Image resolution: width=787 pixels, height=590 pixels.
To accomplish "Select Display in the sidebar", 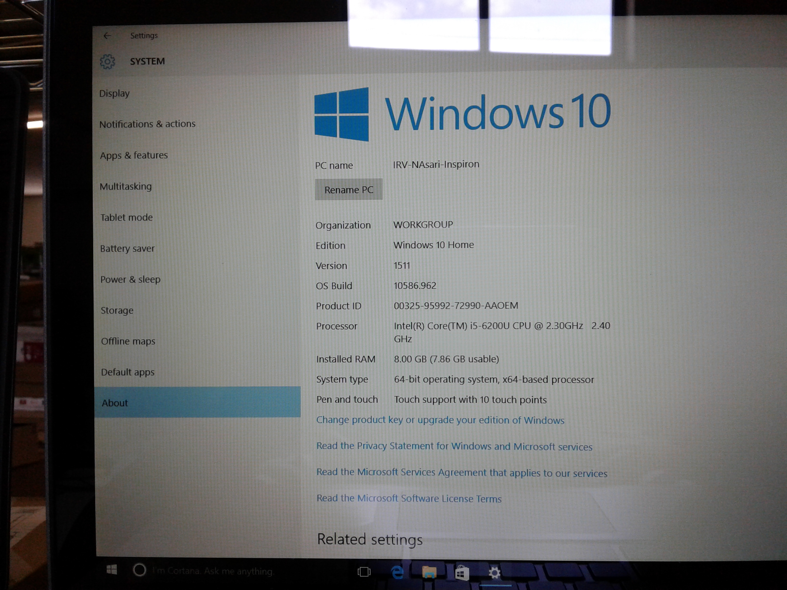I will pos(114,93).
